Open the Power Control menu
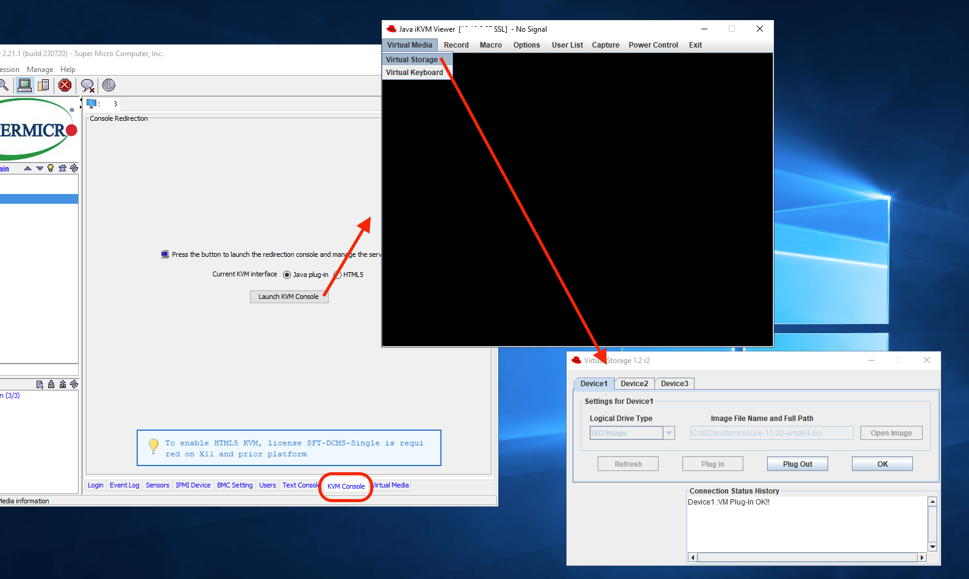The height and width of the screenshot is (579, 969). (653, 45)
